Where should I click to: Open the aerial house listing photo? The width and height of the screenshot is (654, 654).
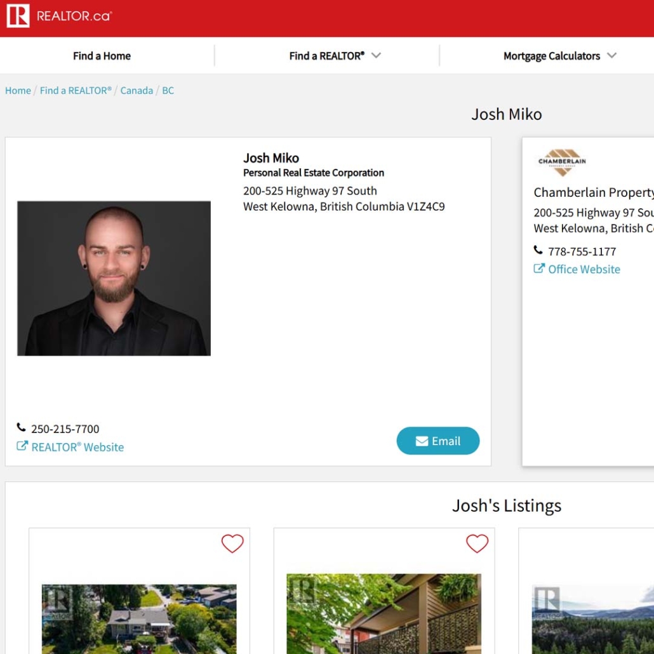coord(139,619)
